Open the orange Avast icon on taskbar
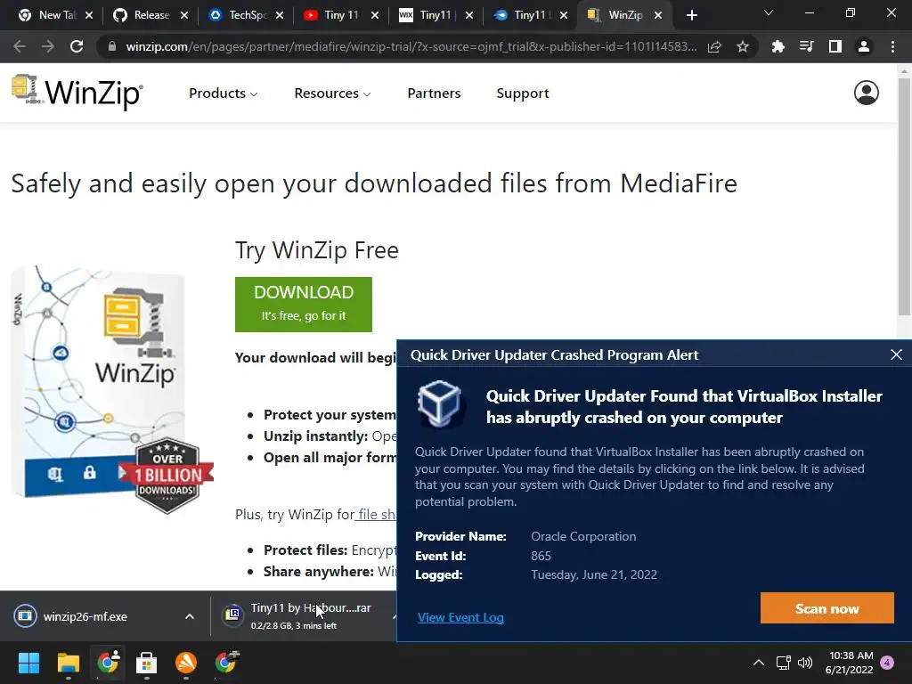Image resolution: width=912 pixels, height=684 pixels. pyautogui.click(x=186, y=663)
